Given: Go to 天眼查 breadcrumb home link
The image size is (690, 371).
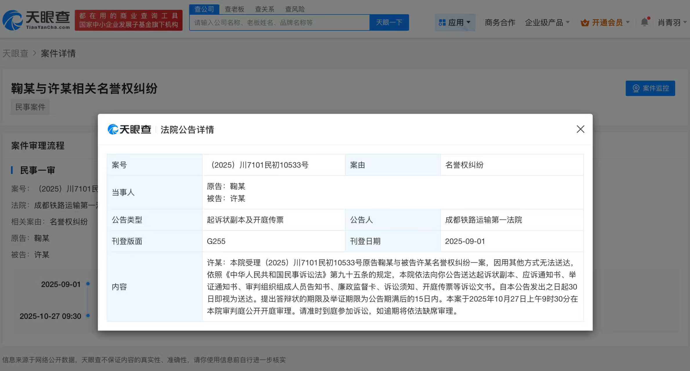Looking at the screenshot, I should [15, 53].
